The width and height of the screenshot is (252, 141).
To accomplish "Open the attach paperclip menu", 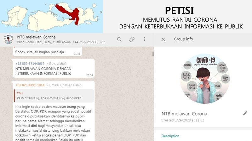I will [132, 39].
